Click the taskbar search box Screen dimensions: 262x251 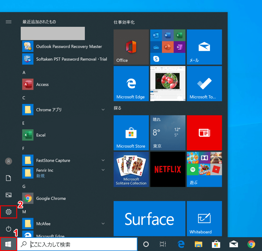(x=77, y=244)
